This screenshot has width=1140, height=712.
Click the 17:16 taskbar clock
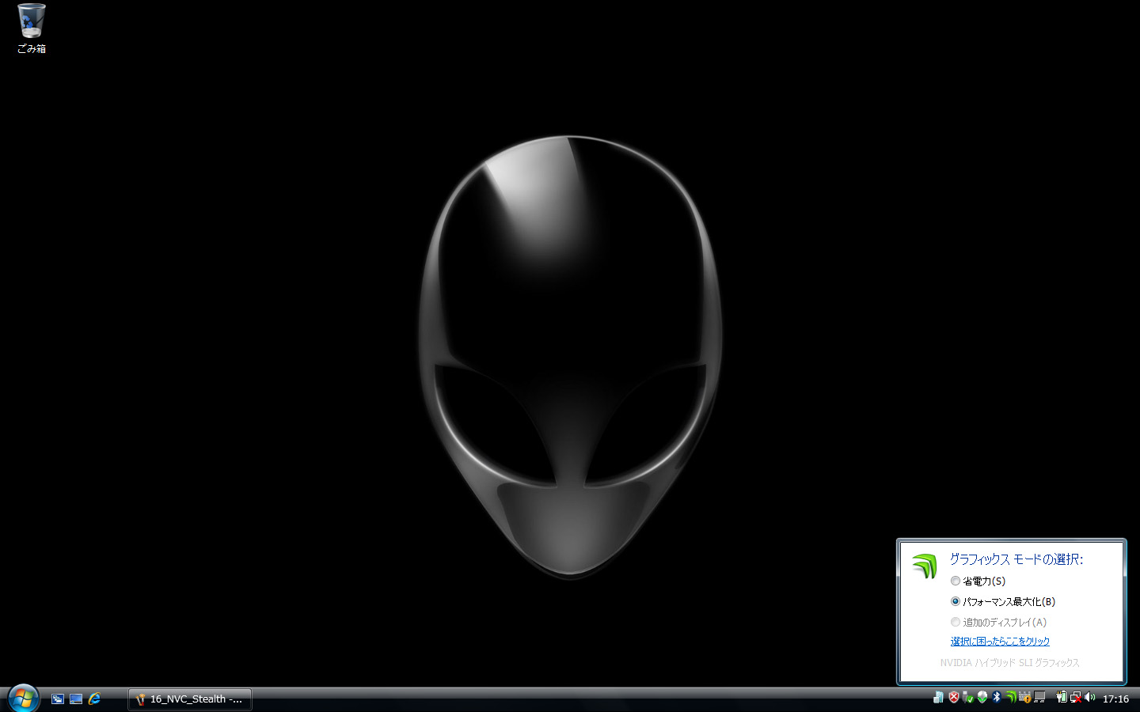[1115, 699]
